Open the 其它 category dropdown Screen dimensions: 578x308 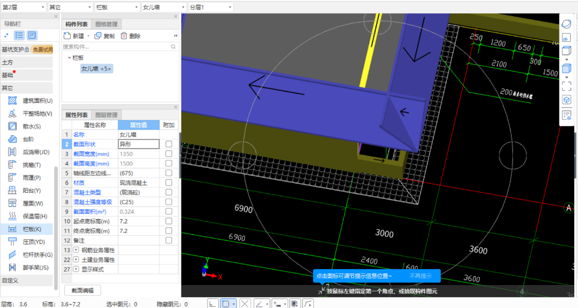[70, 7]
